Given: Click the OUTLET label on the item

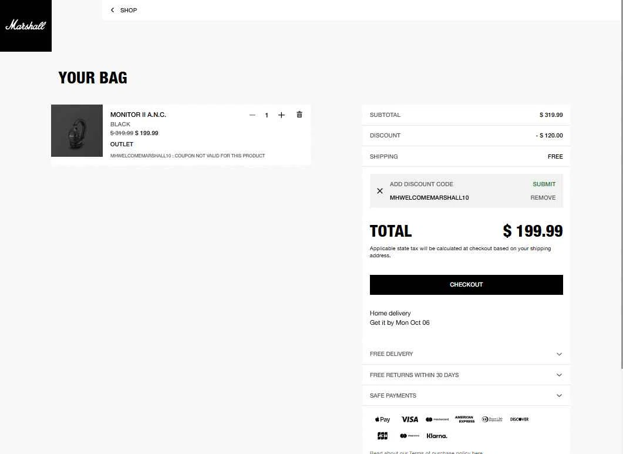Looking at the screenshot, I should 122,144.
